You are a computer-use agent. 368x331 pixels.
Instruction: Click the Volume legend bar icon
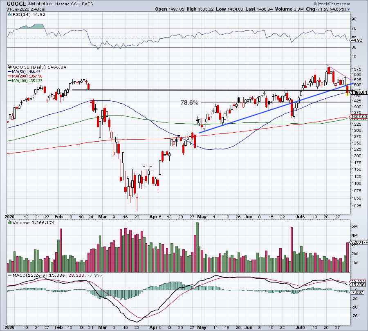pos(9,222)
